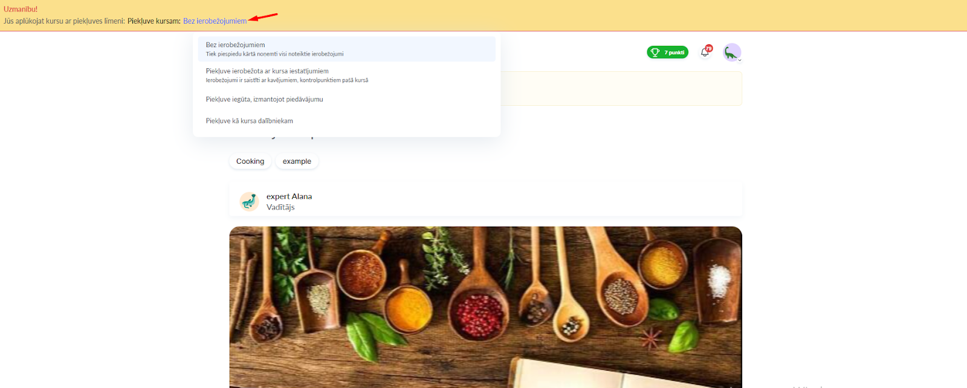
Task: Open the 'Bez ierobežojumiem' access level dropdown link
Action: (x=215, y=21)
